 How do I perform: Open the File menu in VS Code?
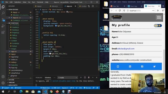7,2
